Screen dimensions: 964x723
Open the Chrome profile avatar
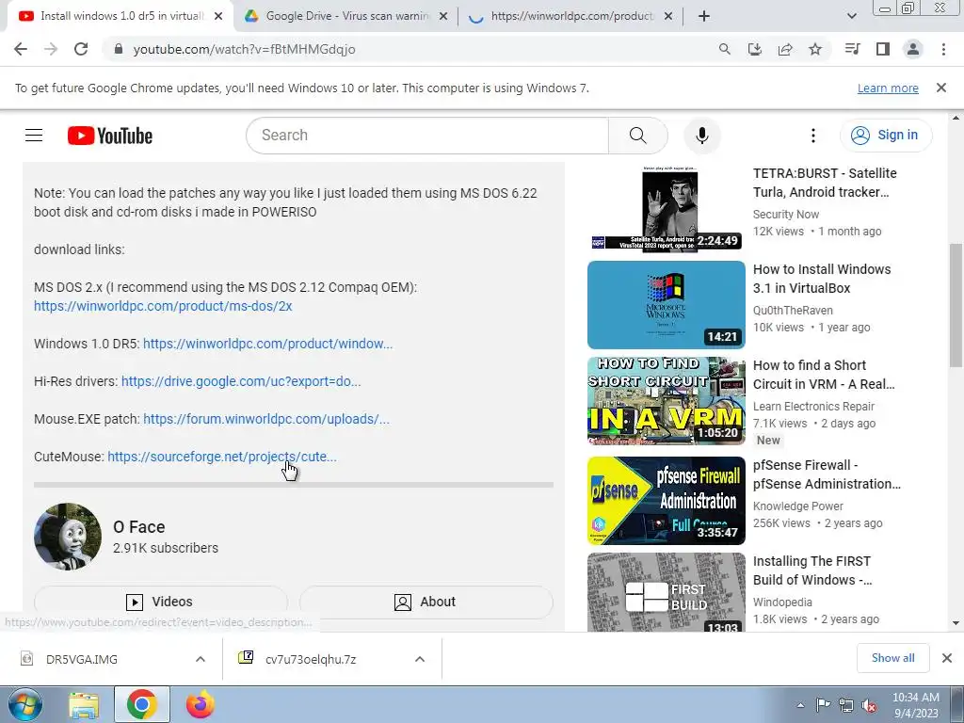tap(913, 49)
